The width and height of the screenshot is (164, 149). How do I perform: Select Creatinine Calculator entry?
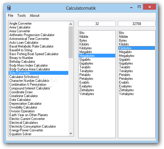click(39, 96)
